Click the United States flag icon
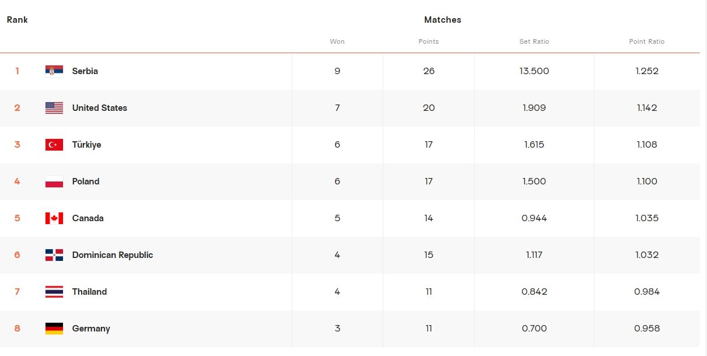The height and width of the screenshot is (356, 707). [54, 108]
